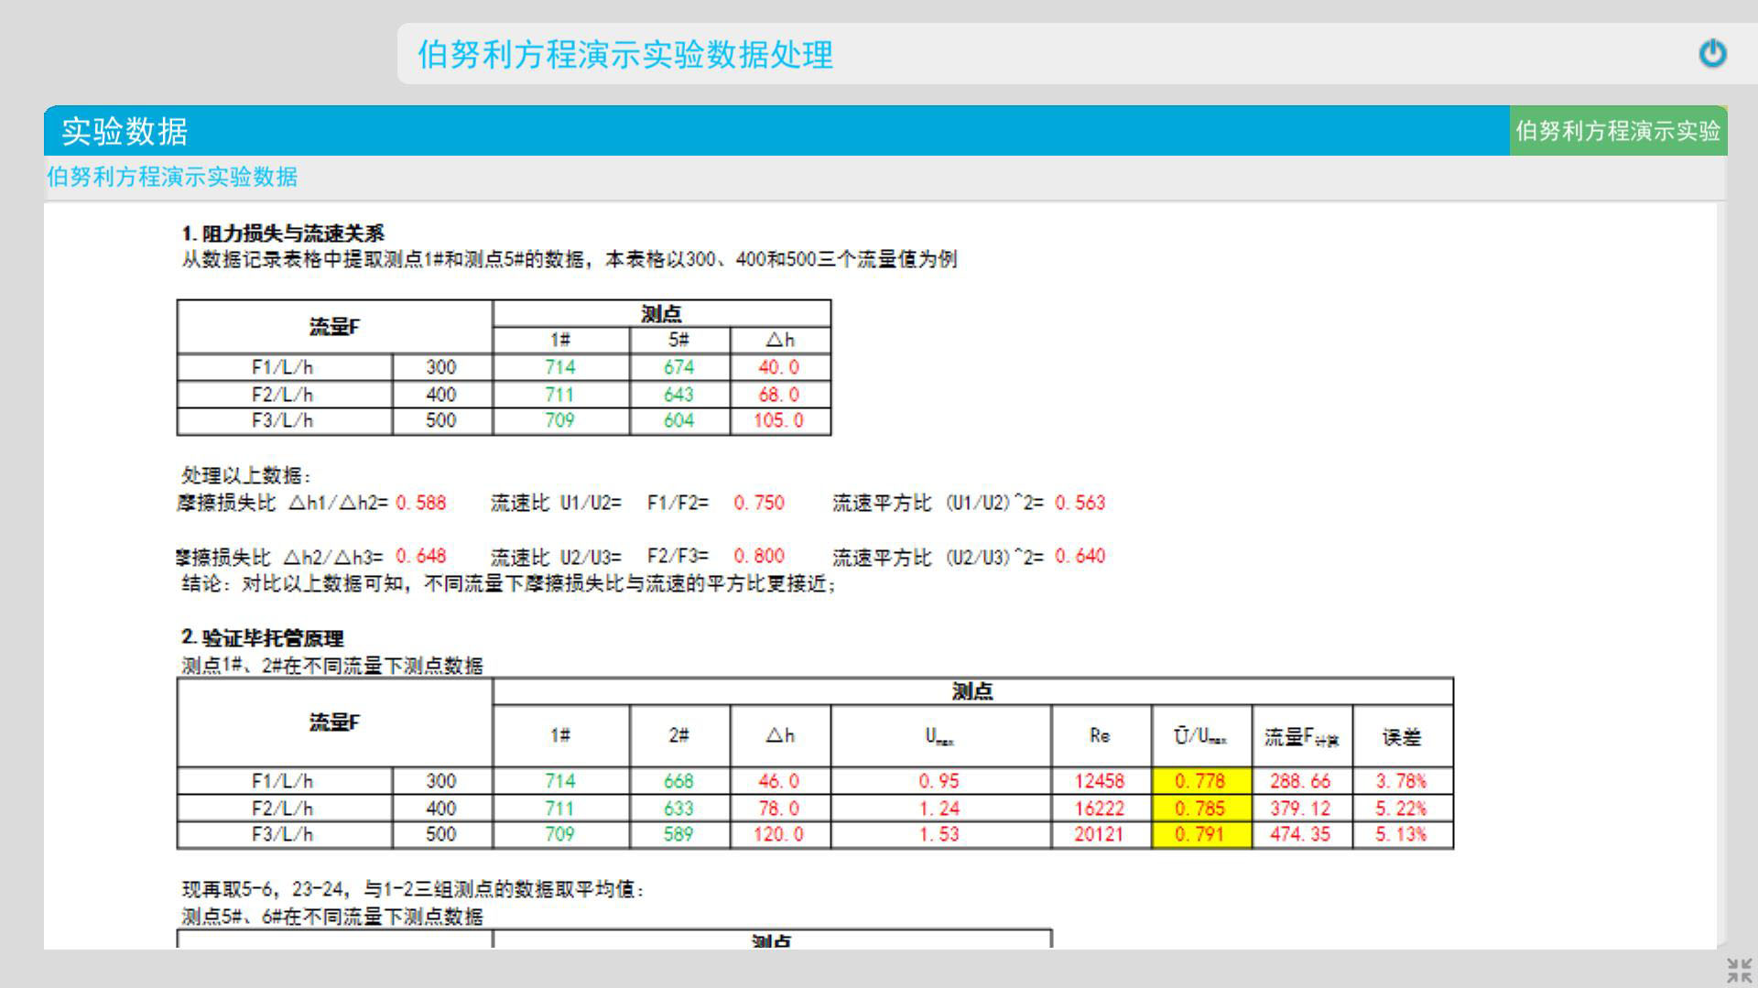Click the error cell showing 3.78%

click(1402, 780)
